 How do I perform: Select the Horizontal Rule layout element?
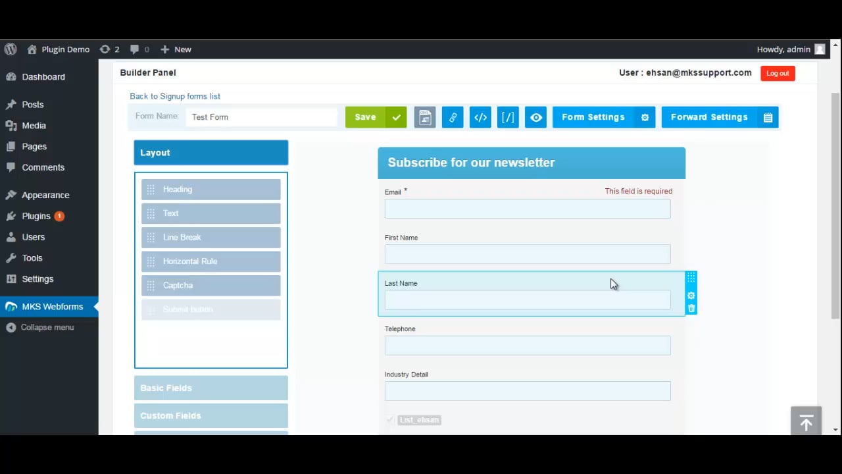pos(211,261)
